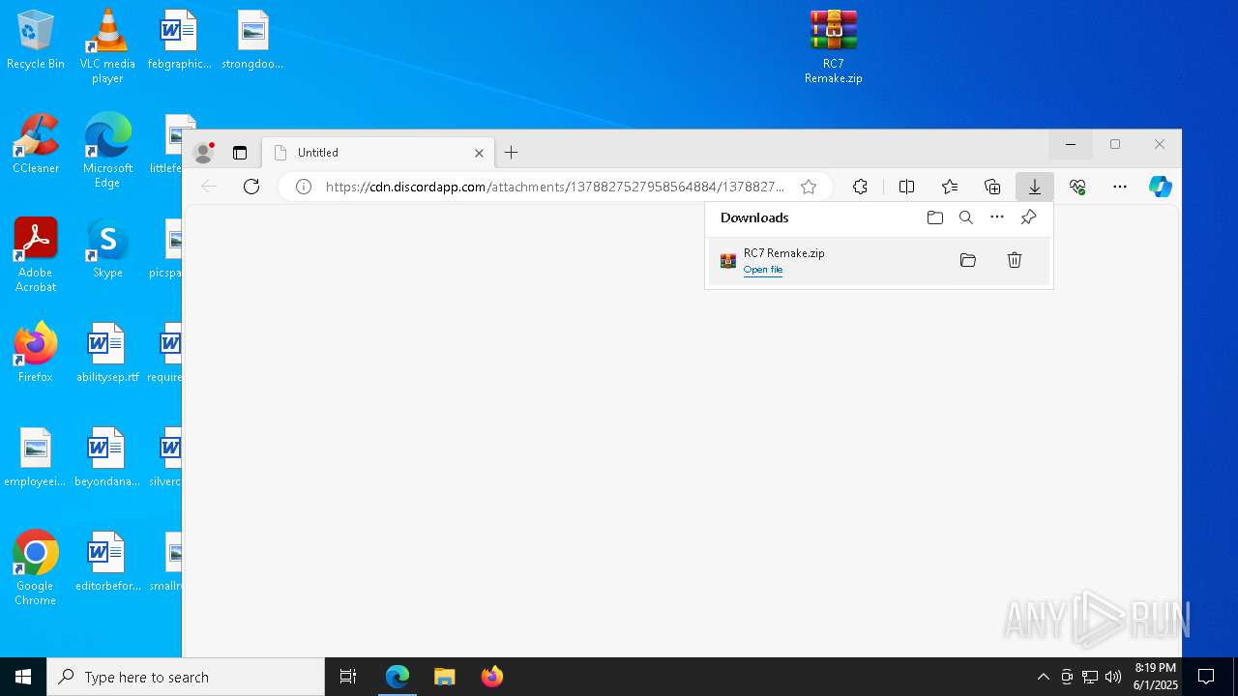Open Task View on taskbar

tap(348, 677)
